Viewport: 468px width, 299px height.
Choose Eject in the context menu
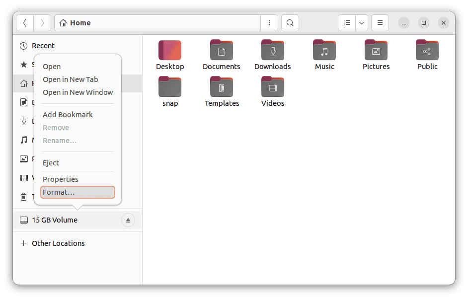pyautogui.click(x=78, y=163)
